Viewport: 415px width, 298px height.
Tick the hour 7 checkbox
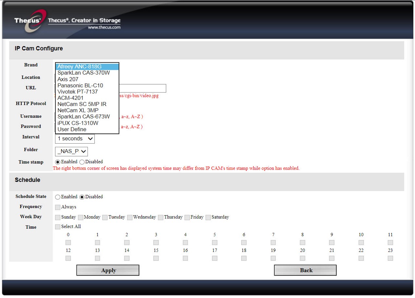tap(273, 242)
